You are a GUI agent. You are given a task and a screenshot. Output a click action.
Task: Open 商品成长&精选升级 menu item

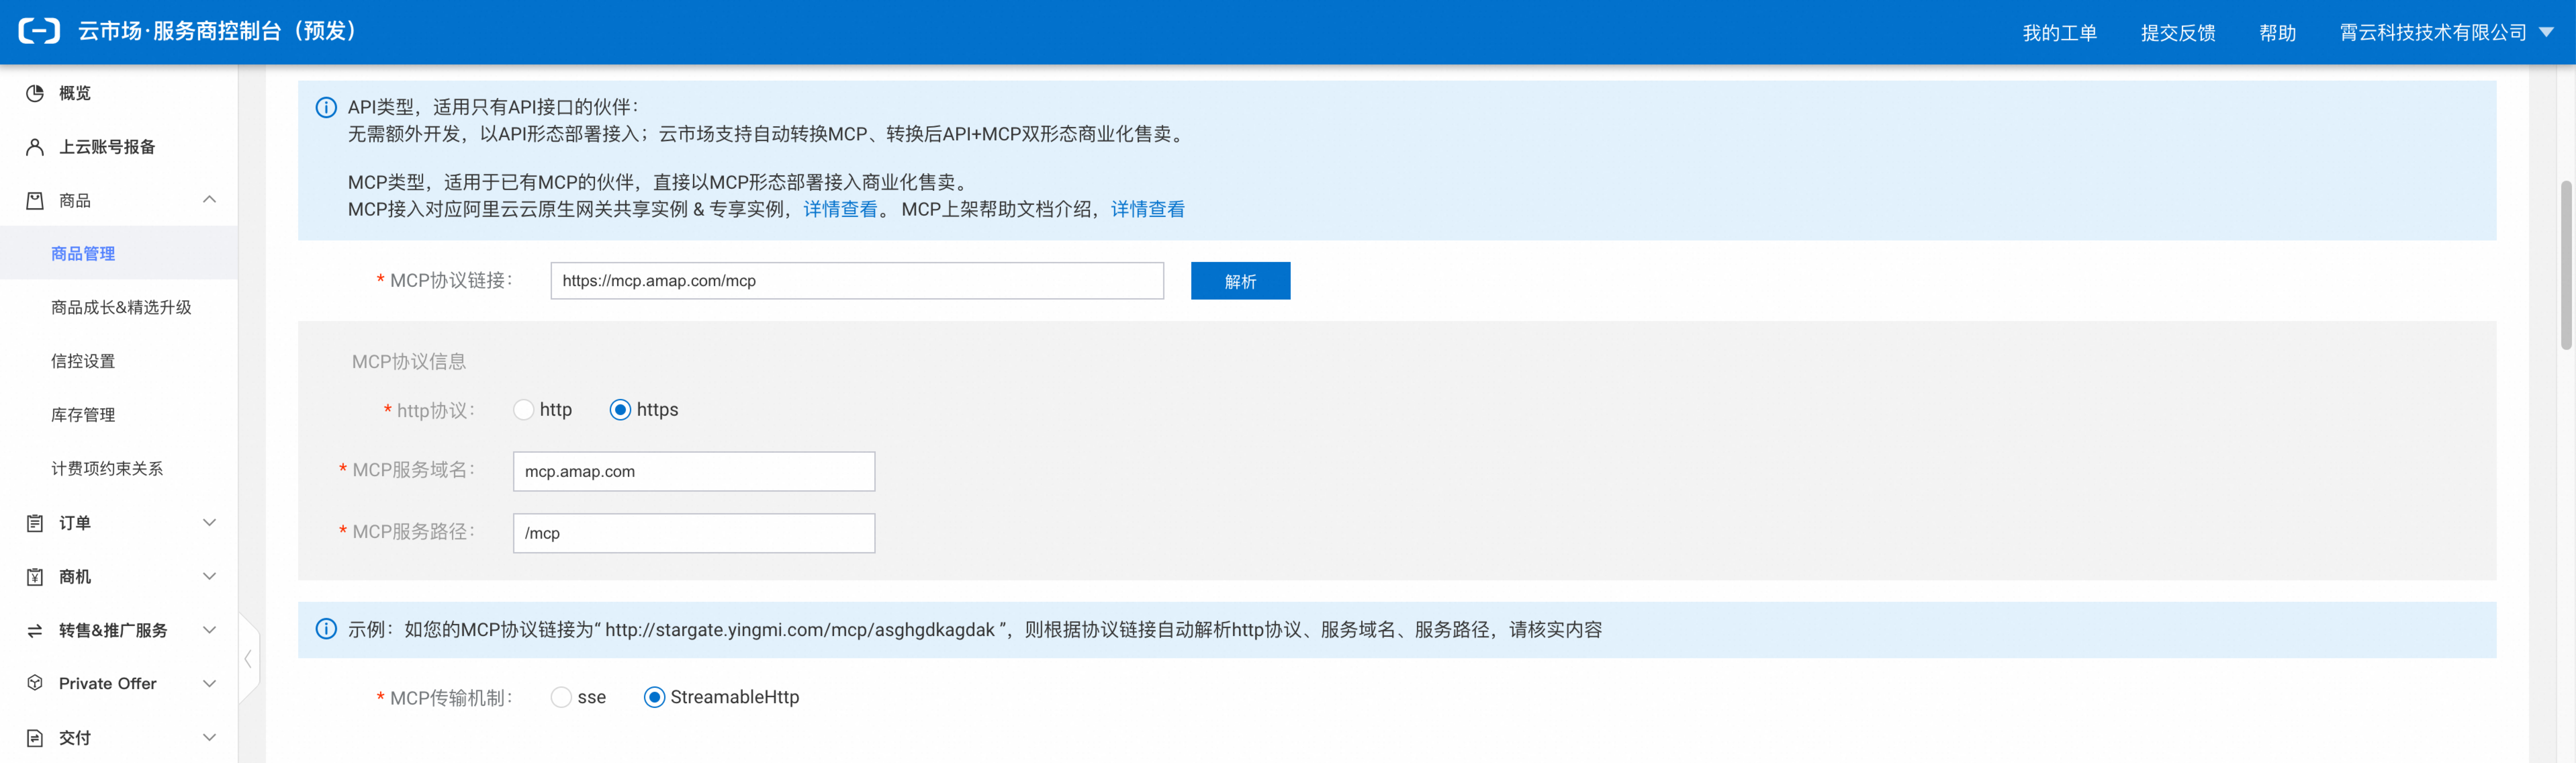[121, 308]
